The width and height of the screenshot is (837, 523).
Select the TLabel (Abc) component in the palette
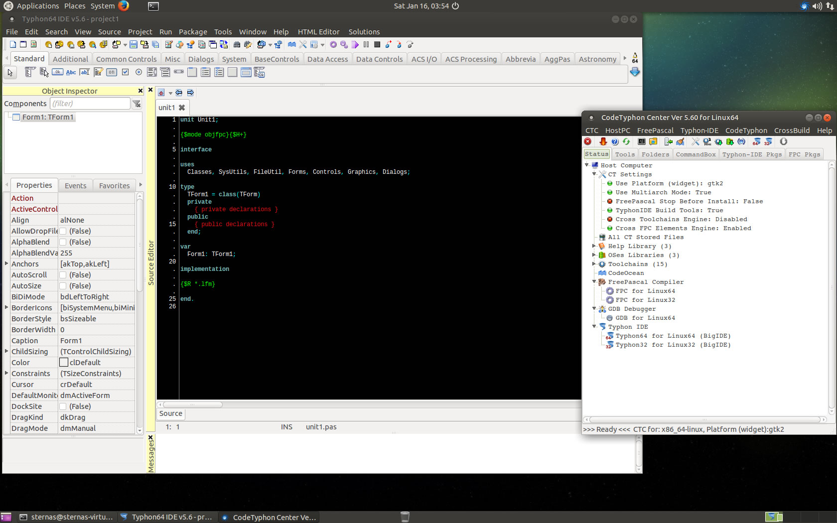point(71,72)
